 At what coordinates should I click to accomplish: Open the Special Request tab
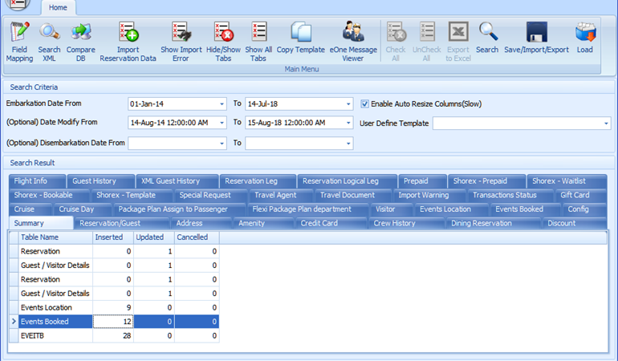click(x=210, y=196)
